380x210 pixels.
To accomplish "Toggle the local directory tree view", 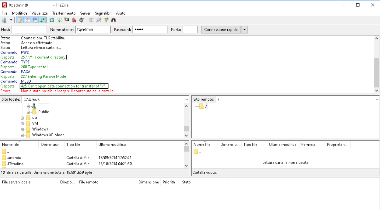I will (x=27, y=20).
